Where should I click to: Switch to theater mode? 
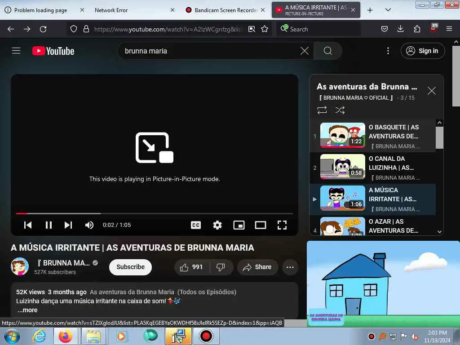point(261,225)
